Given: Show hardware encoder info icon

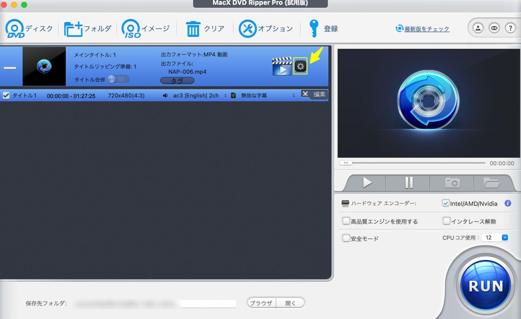Looking at the screenshot, I should coord(508,203).
